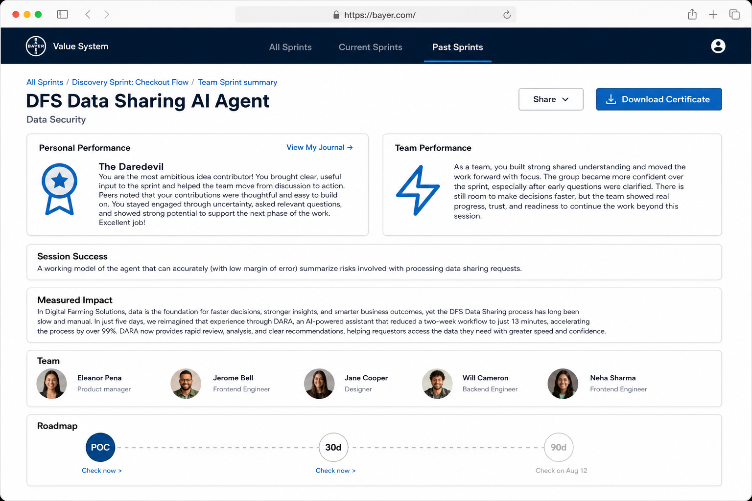
Task: Click Will Cameron's avatar photo
Action: point(437,384)
